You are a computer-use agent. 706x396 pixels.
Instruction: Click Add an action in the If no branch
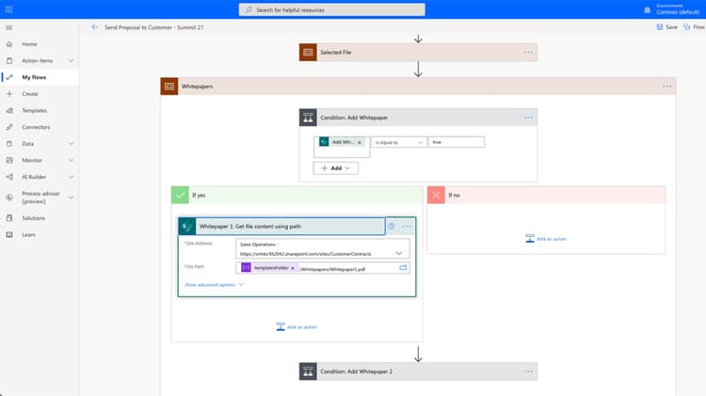click(x=546, y=239)
